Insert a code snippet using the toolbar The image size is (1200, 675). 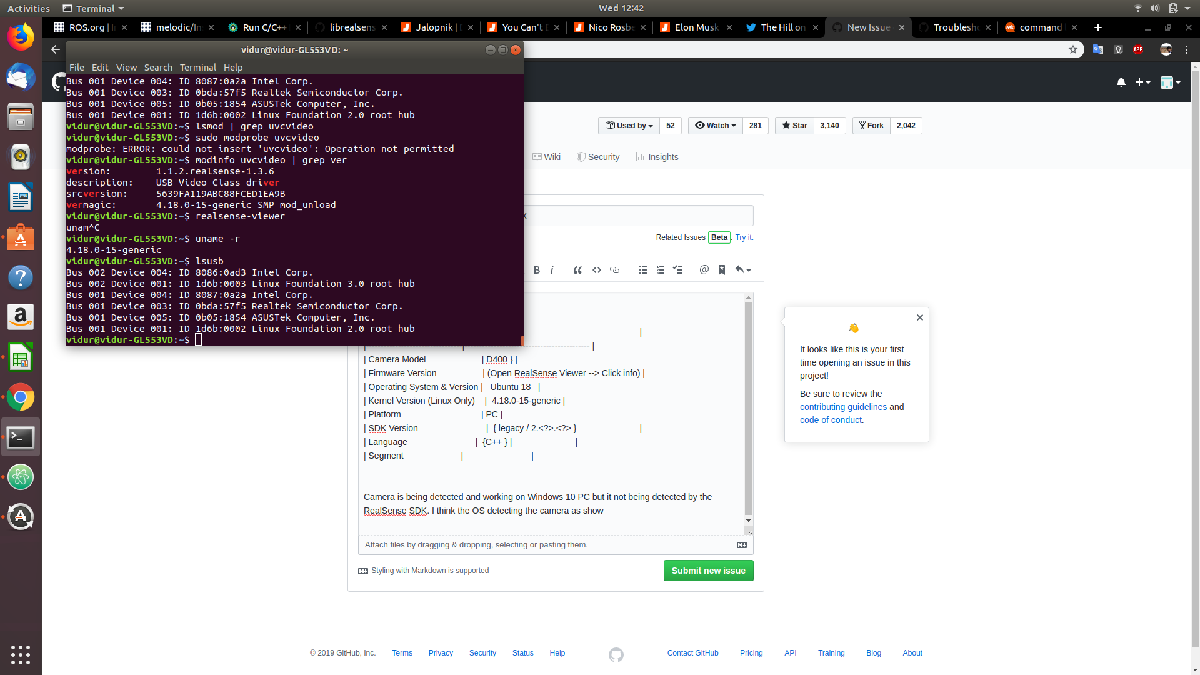pos(596,270)
